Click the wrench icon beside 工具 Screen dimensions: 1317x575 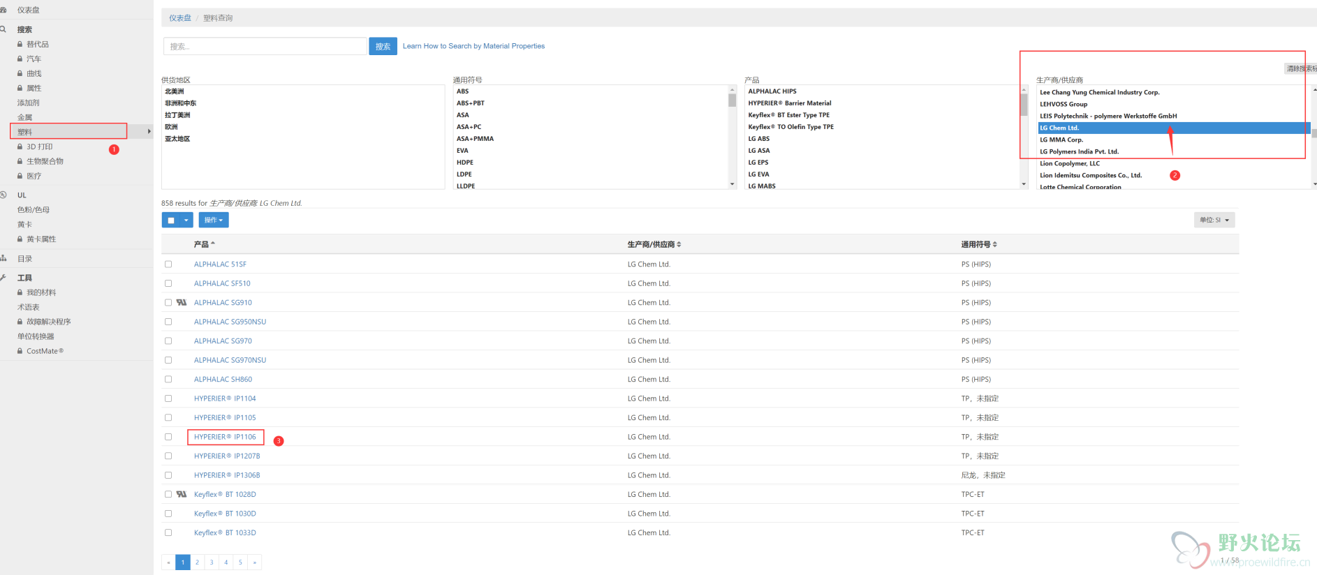click(3, 278)
